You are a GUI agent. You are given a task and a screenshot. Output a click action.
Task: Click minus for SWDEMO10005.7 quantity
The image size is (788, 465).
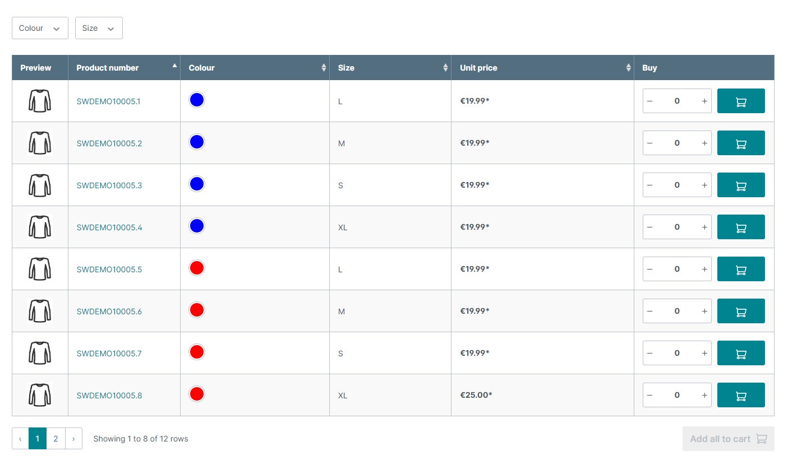[x=650, y=353]
